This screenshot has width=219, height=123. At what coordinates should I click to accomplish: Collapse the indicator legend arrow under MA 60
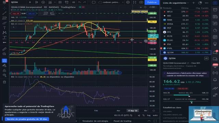pos(14,27)
